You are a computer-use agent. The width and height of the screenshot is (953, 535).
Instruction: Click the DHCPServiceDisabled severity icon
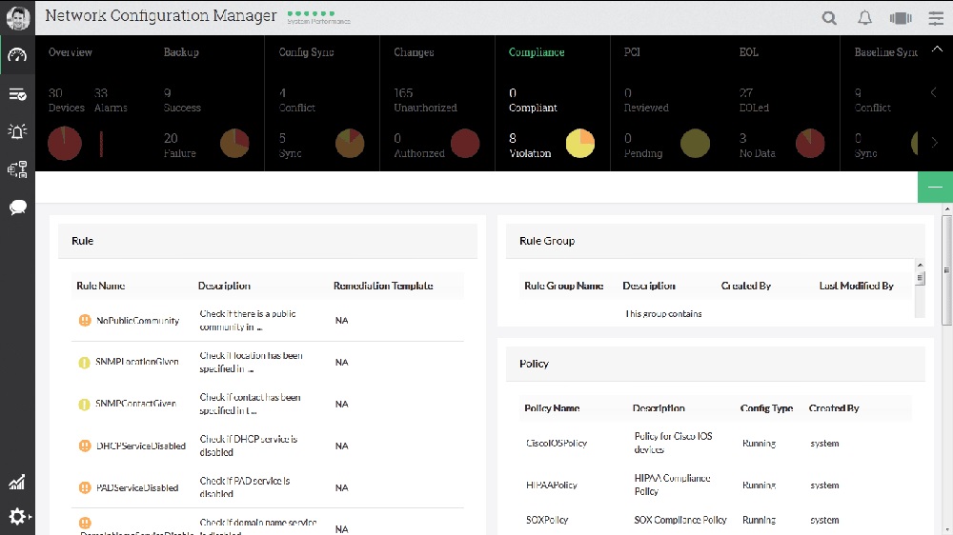coord(85,446)
